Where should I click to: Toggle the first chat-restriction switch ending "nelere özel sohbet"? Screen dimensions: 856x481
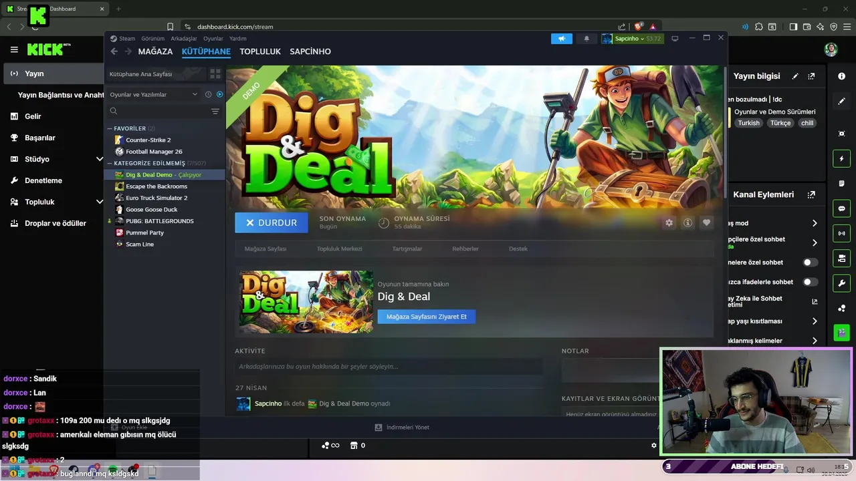pos(810,263)
